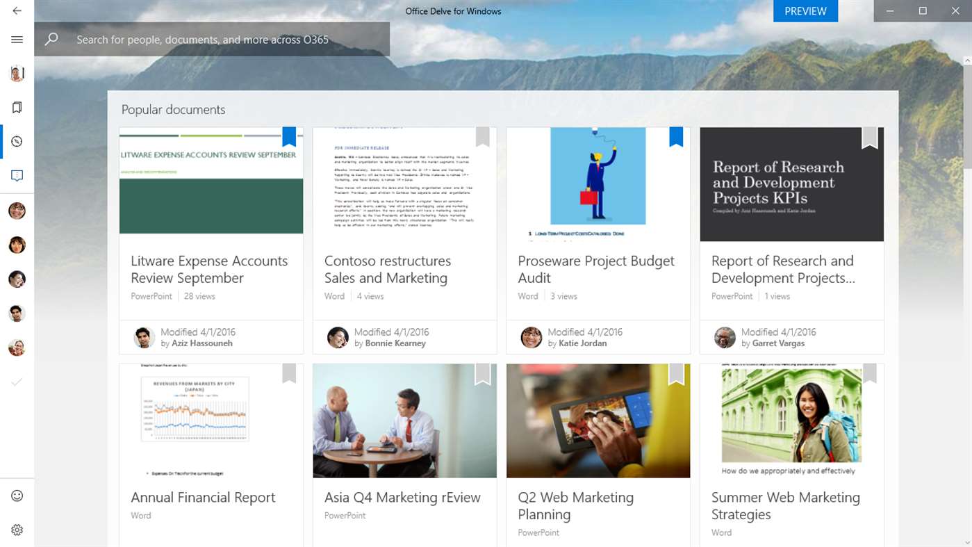Unbookmark Proseware Project Budget Audit card
Image resolution: width=972 pixels, height=547 pixels.
tap(676, 137)
